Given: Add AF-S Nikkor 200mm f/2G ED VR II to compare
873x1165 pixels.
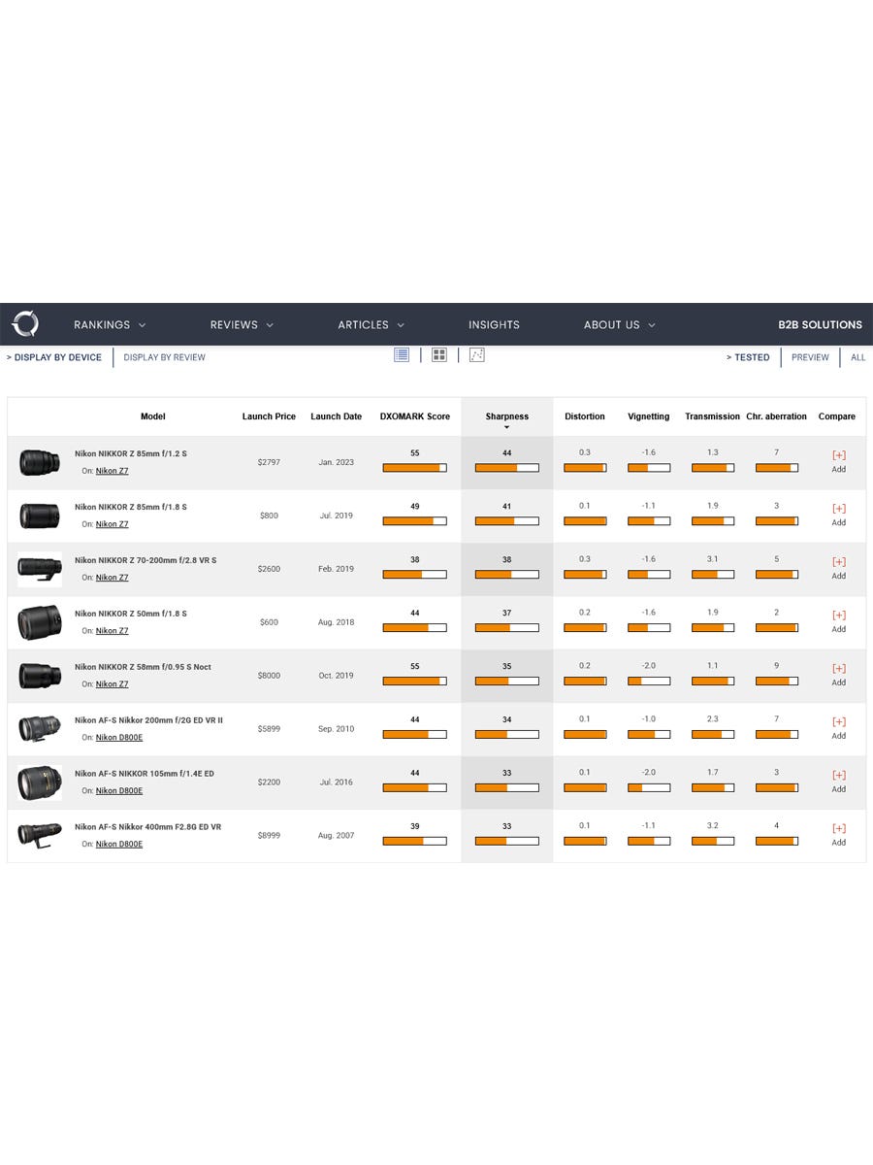Looking at the screenshot, I should tap(839, 728).
